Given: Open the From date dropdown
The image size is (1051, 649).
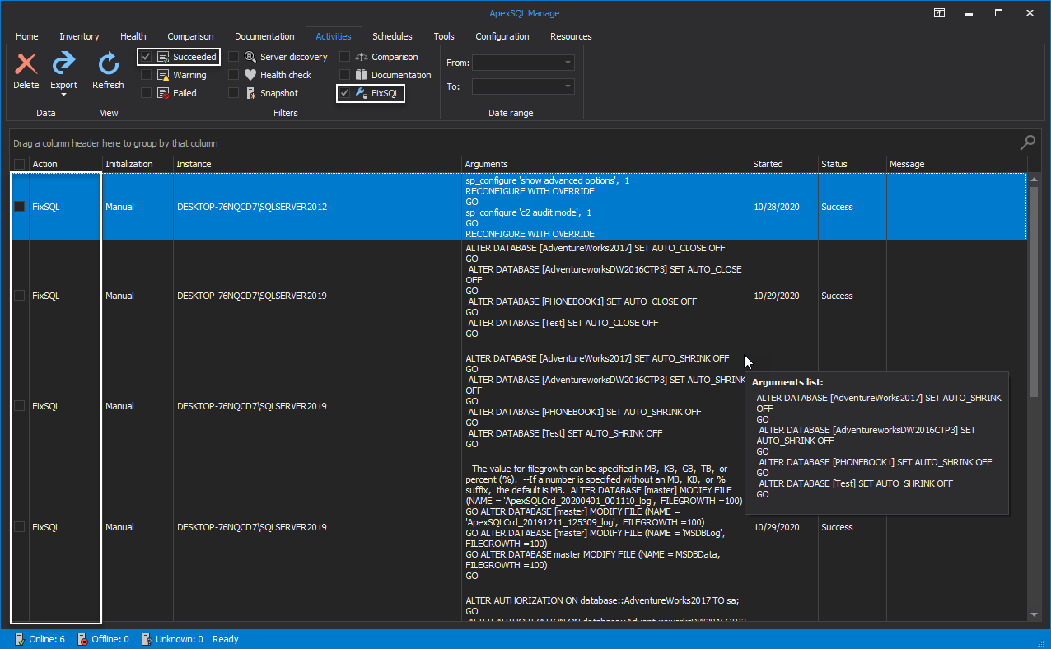Looking at the screenshot, I should point(568,63).
